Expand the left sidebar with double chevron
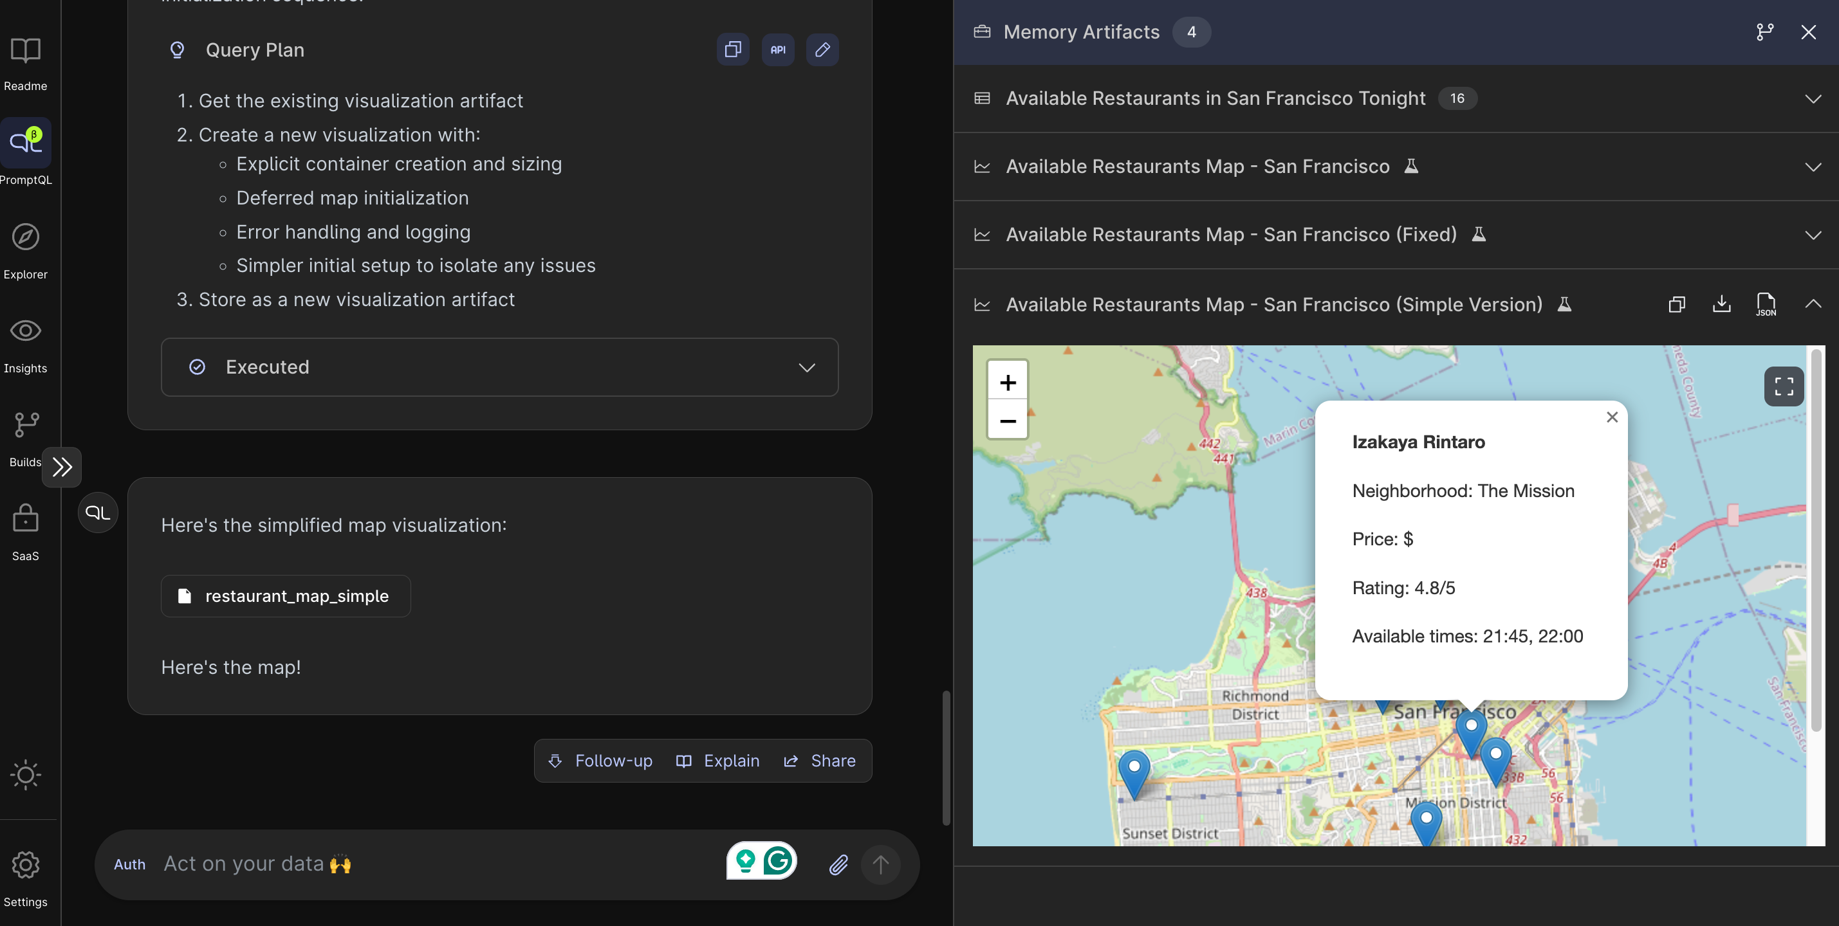 coord(62,468)
